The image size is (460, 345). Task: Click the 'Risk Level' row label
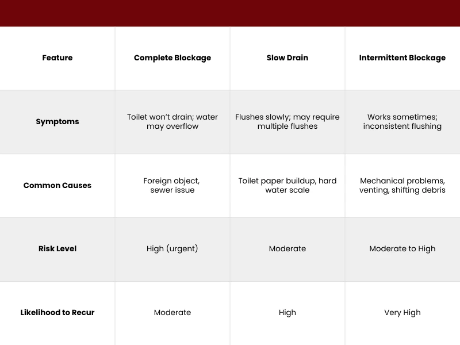(57, 249)
